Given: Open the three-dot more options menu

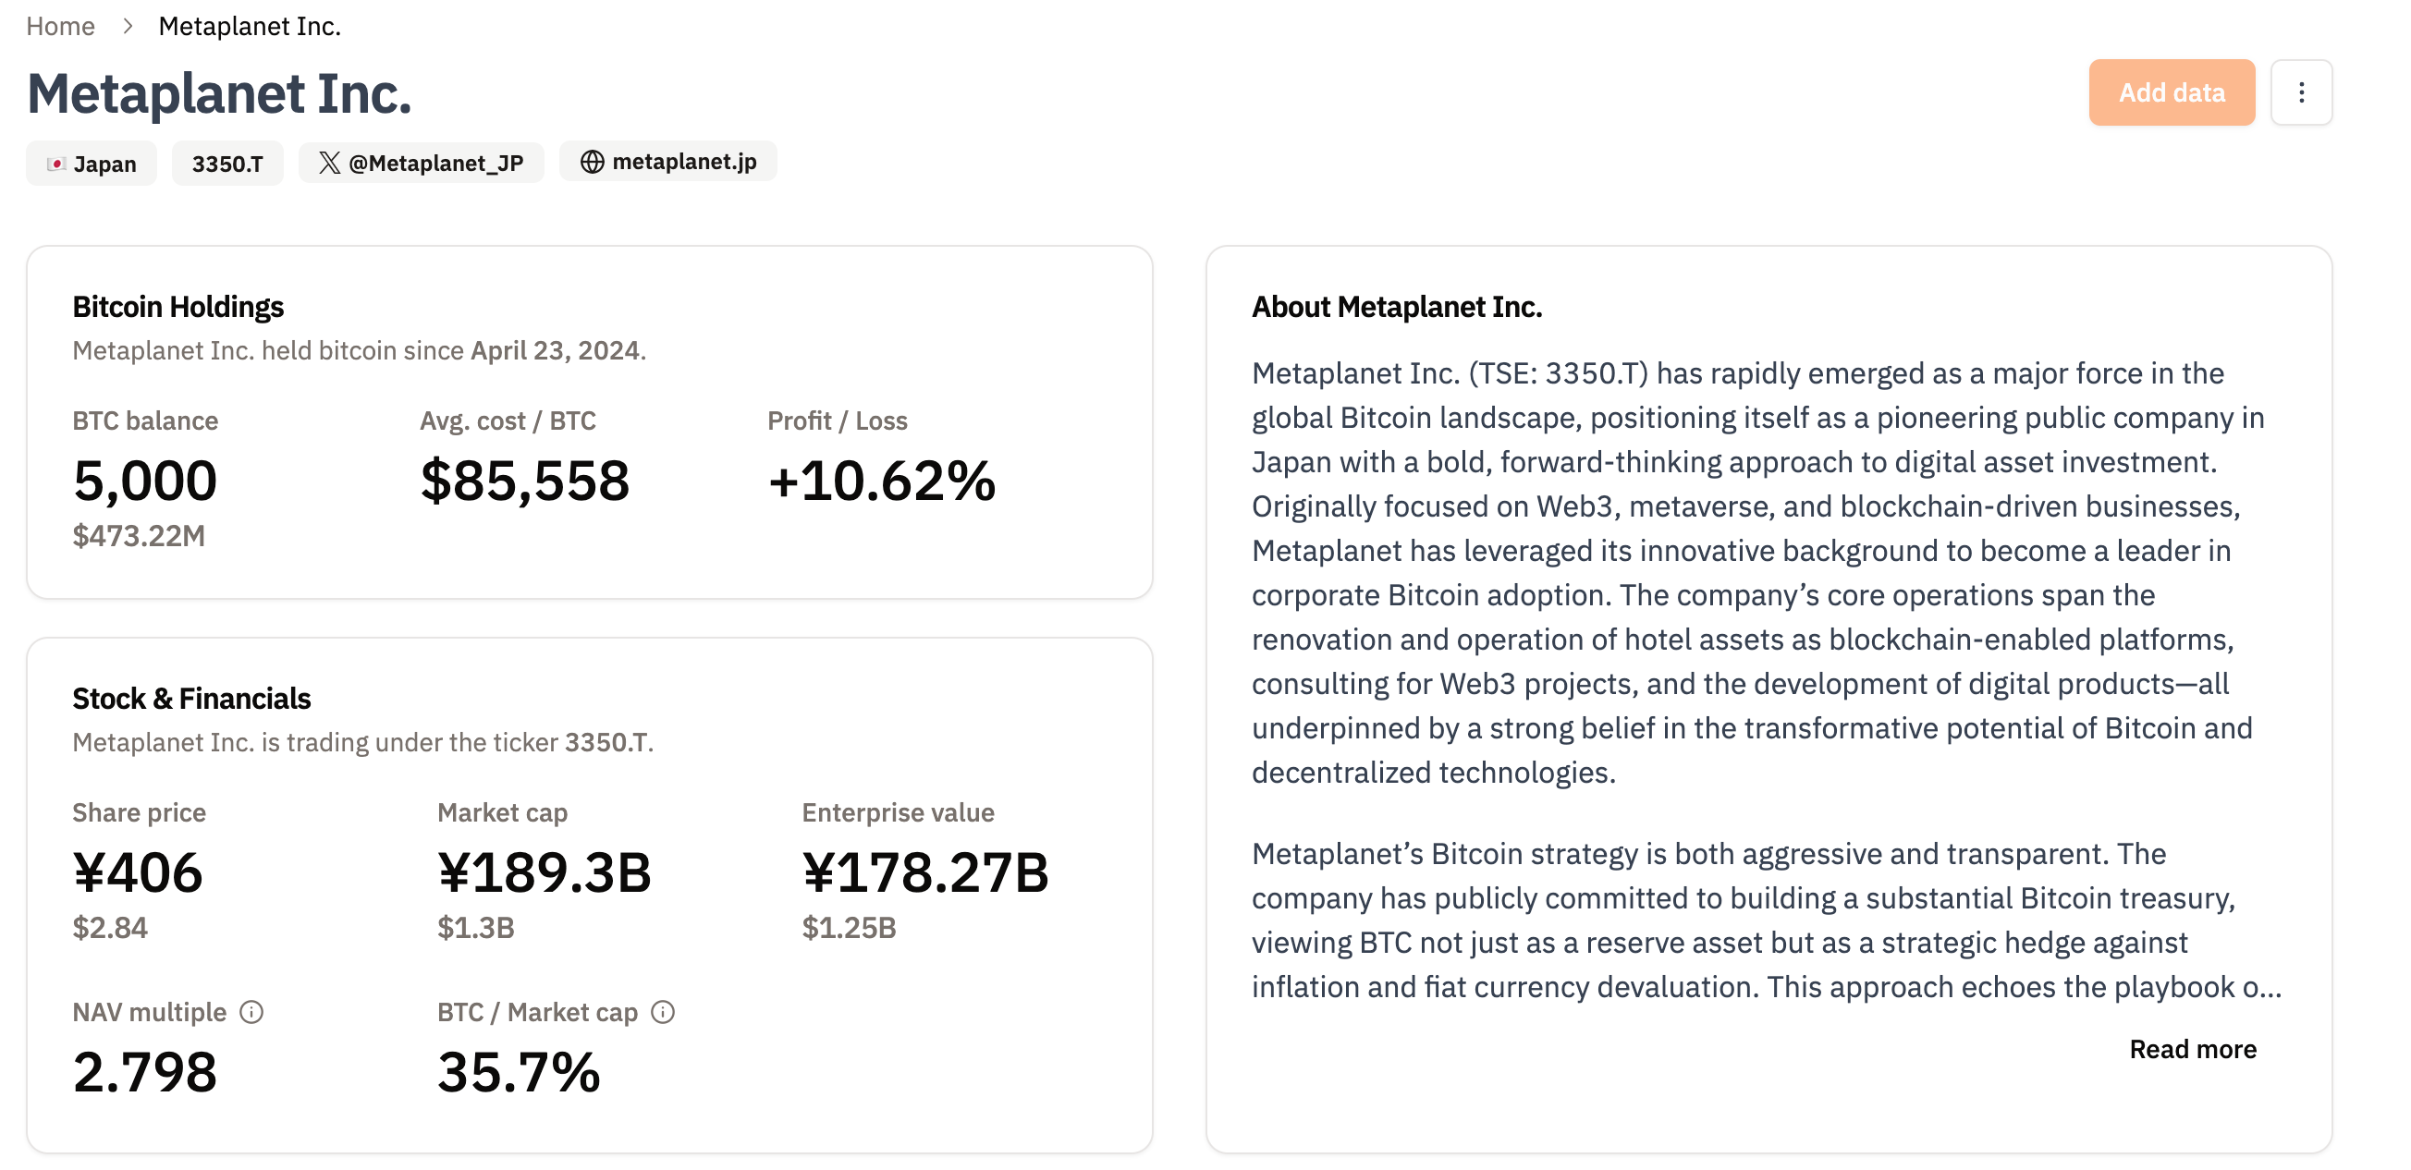Looking at the screenshot, I should (2301, 92).
